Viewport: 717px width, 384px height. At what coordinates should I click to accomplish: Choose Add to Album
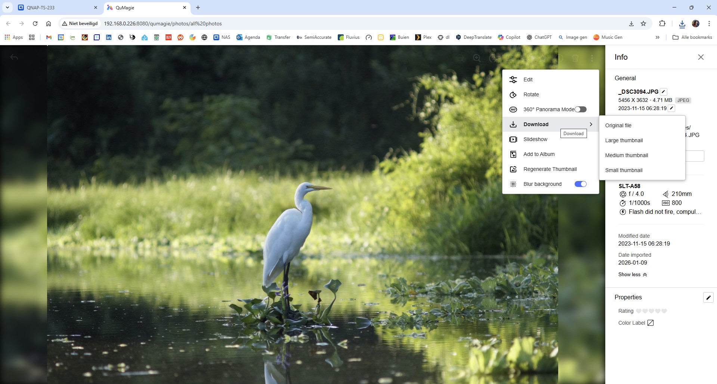click(550, 154)
